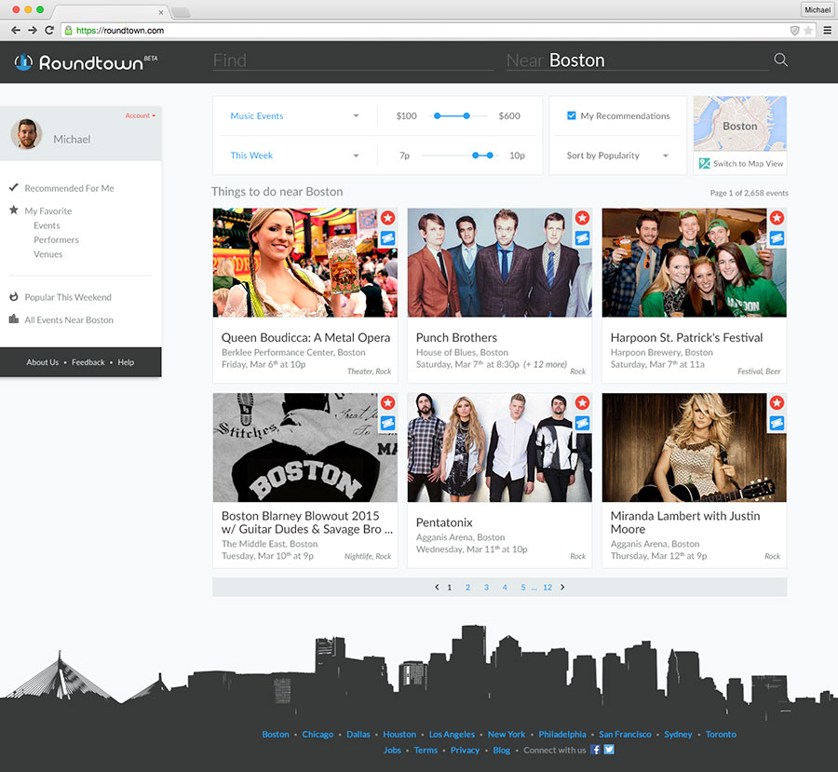Click the Roundtown logo icon
Viewport: 838px width, 772px height.
(23, 62)
